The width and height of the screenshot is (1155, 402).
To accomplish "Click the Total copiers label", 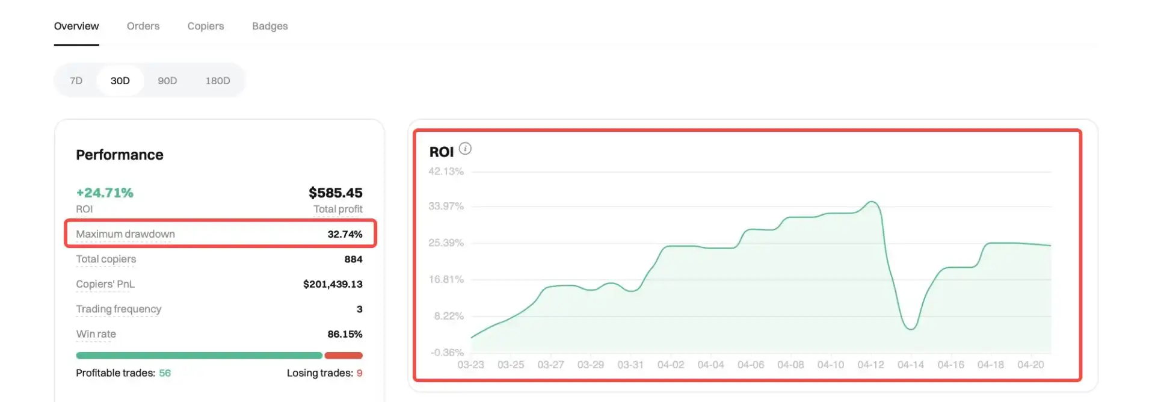I will (x=106, y=259).
